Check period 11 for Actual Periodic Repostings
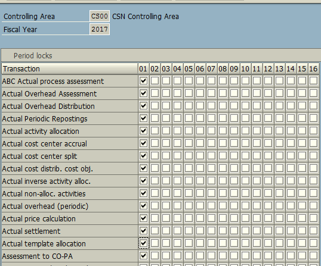321x266 pixels. click(257, 118)
